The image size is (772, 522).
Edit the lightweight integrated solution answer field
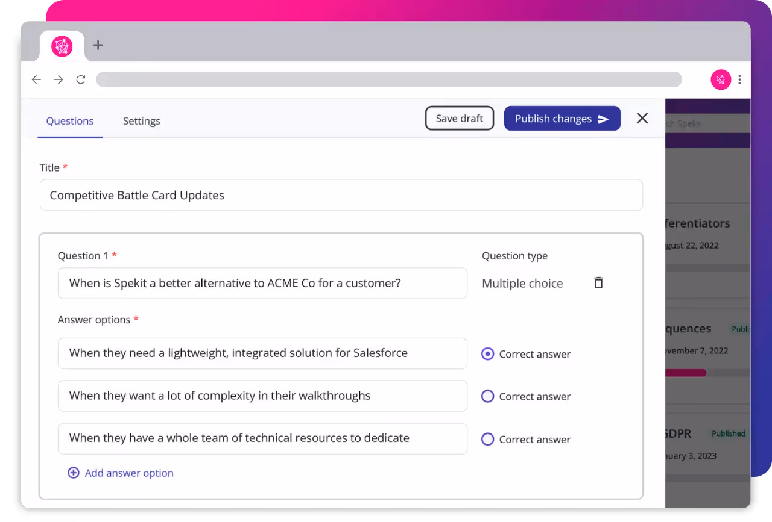tap(262, 353)
